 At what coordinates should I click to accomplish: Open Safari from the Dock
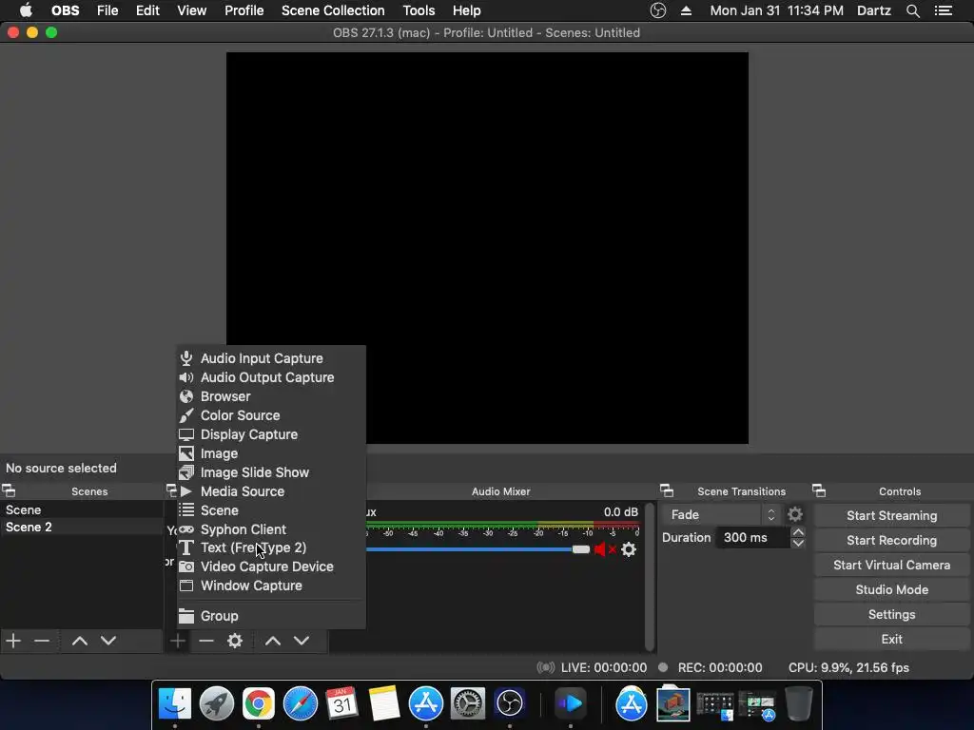pyautogui.click(x=300, y=703)
